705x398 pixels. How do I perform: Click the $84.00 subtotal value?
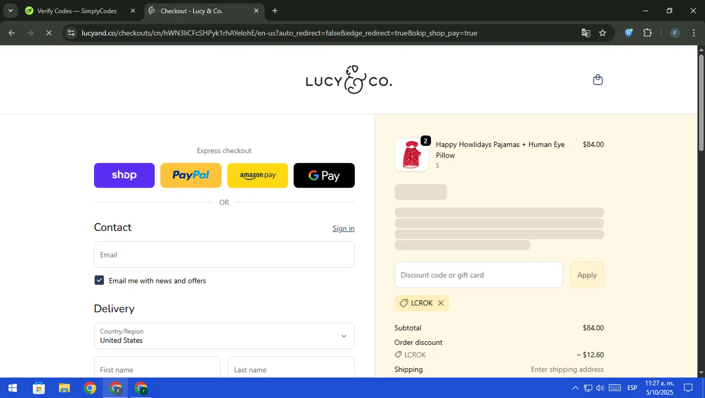[x=593, y=328]
